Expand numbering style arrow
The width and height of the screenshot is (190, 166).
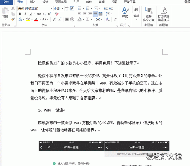[x=91, y=8]
